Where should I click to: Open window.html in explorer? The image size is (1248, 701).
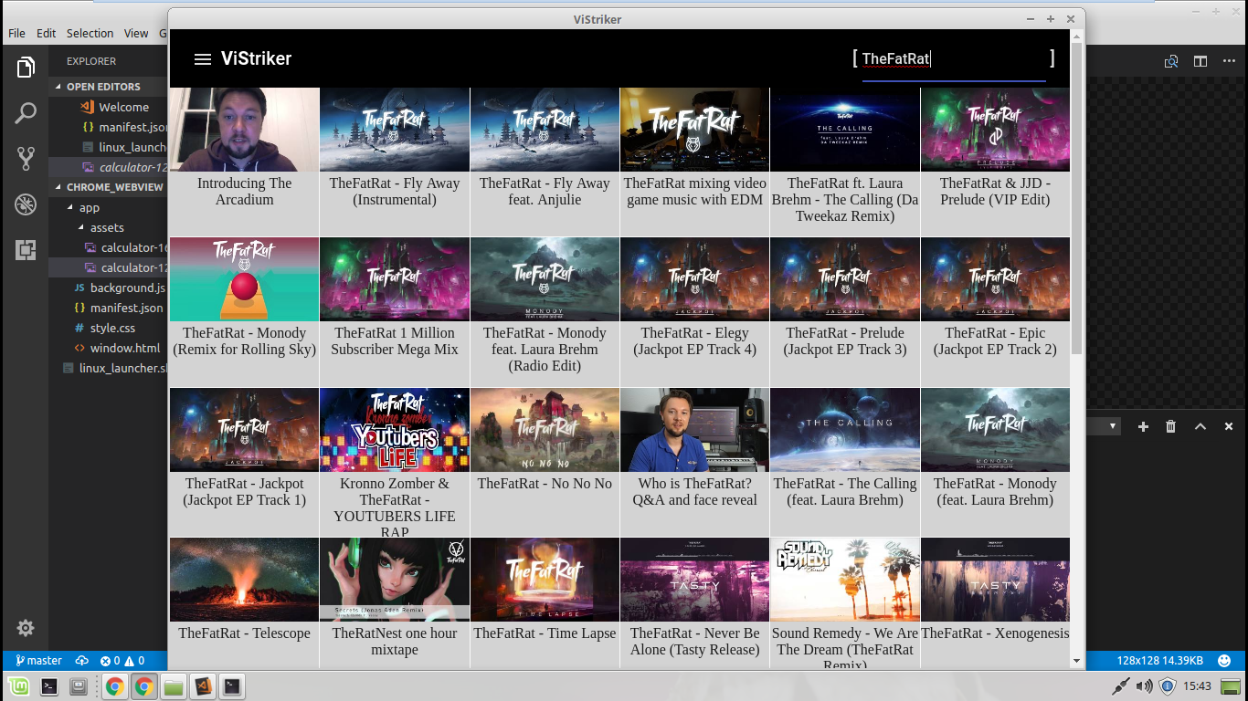click(108, 348)
